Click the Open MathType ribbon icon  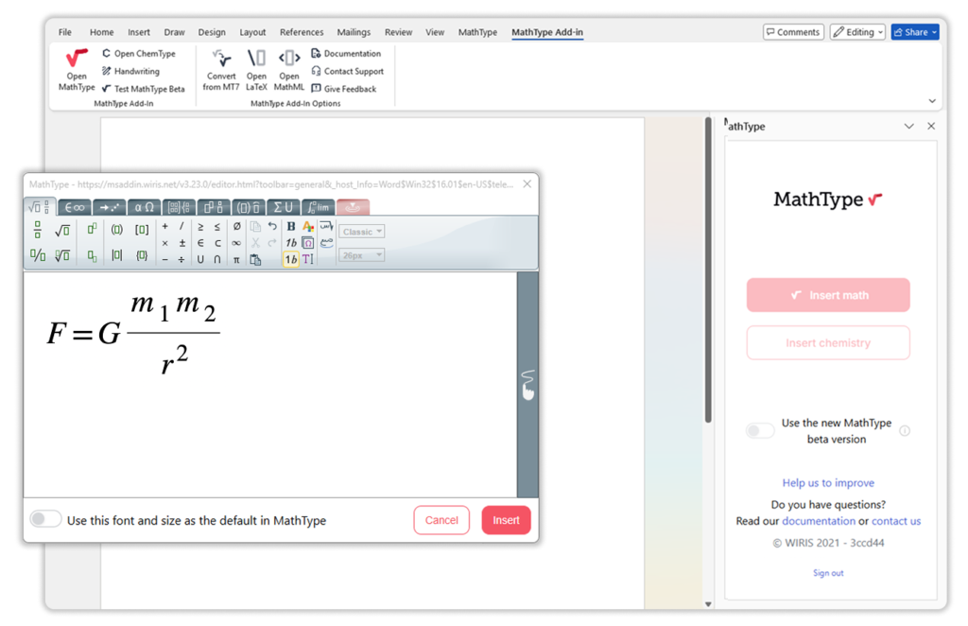pos(77,62)
